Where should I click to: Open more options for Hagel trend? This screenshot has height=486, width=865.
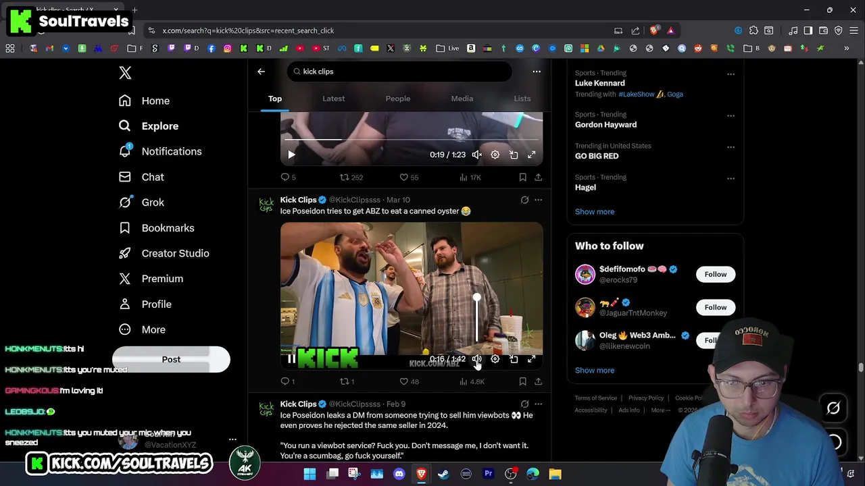click(x=731, y=179)
